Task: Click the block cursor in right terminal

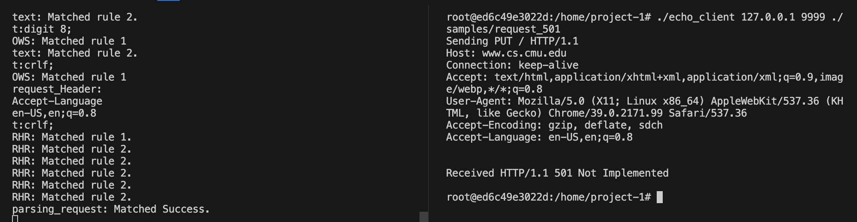Action: (660, 197)
